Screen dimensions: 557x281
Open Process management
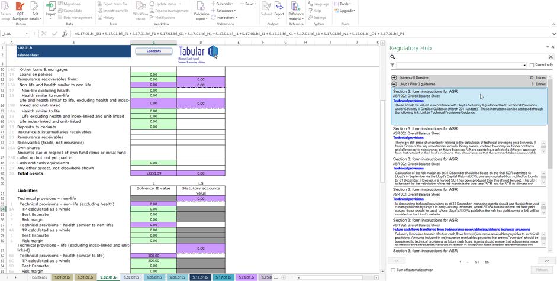coord(169,11)
